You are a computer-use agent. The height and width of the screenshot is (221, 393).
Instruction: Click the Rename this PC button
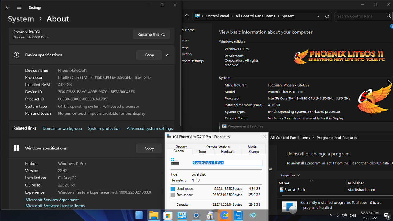[151, 34]
